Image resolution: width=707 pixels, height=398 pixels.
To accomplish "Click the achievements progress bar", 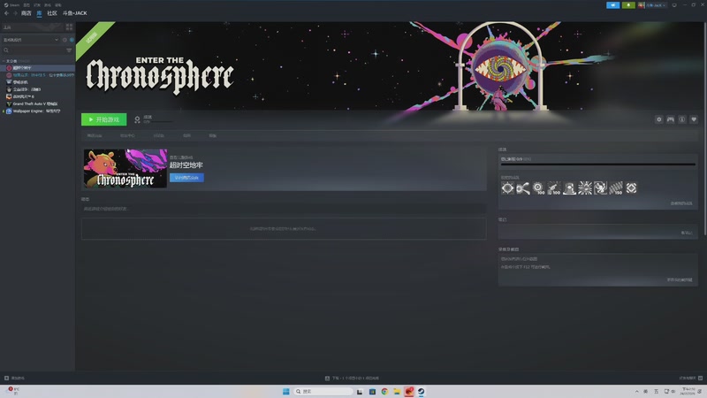I will click(598, 165).
